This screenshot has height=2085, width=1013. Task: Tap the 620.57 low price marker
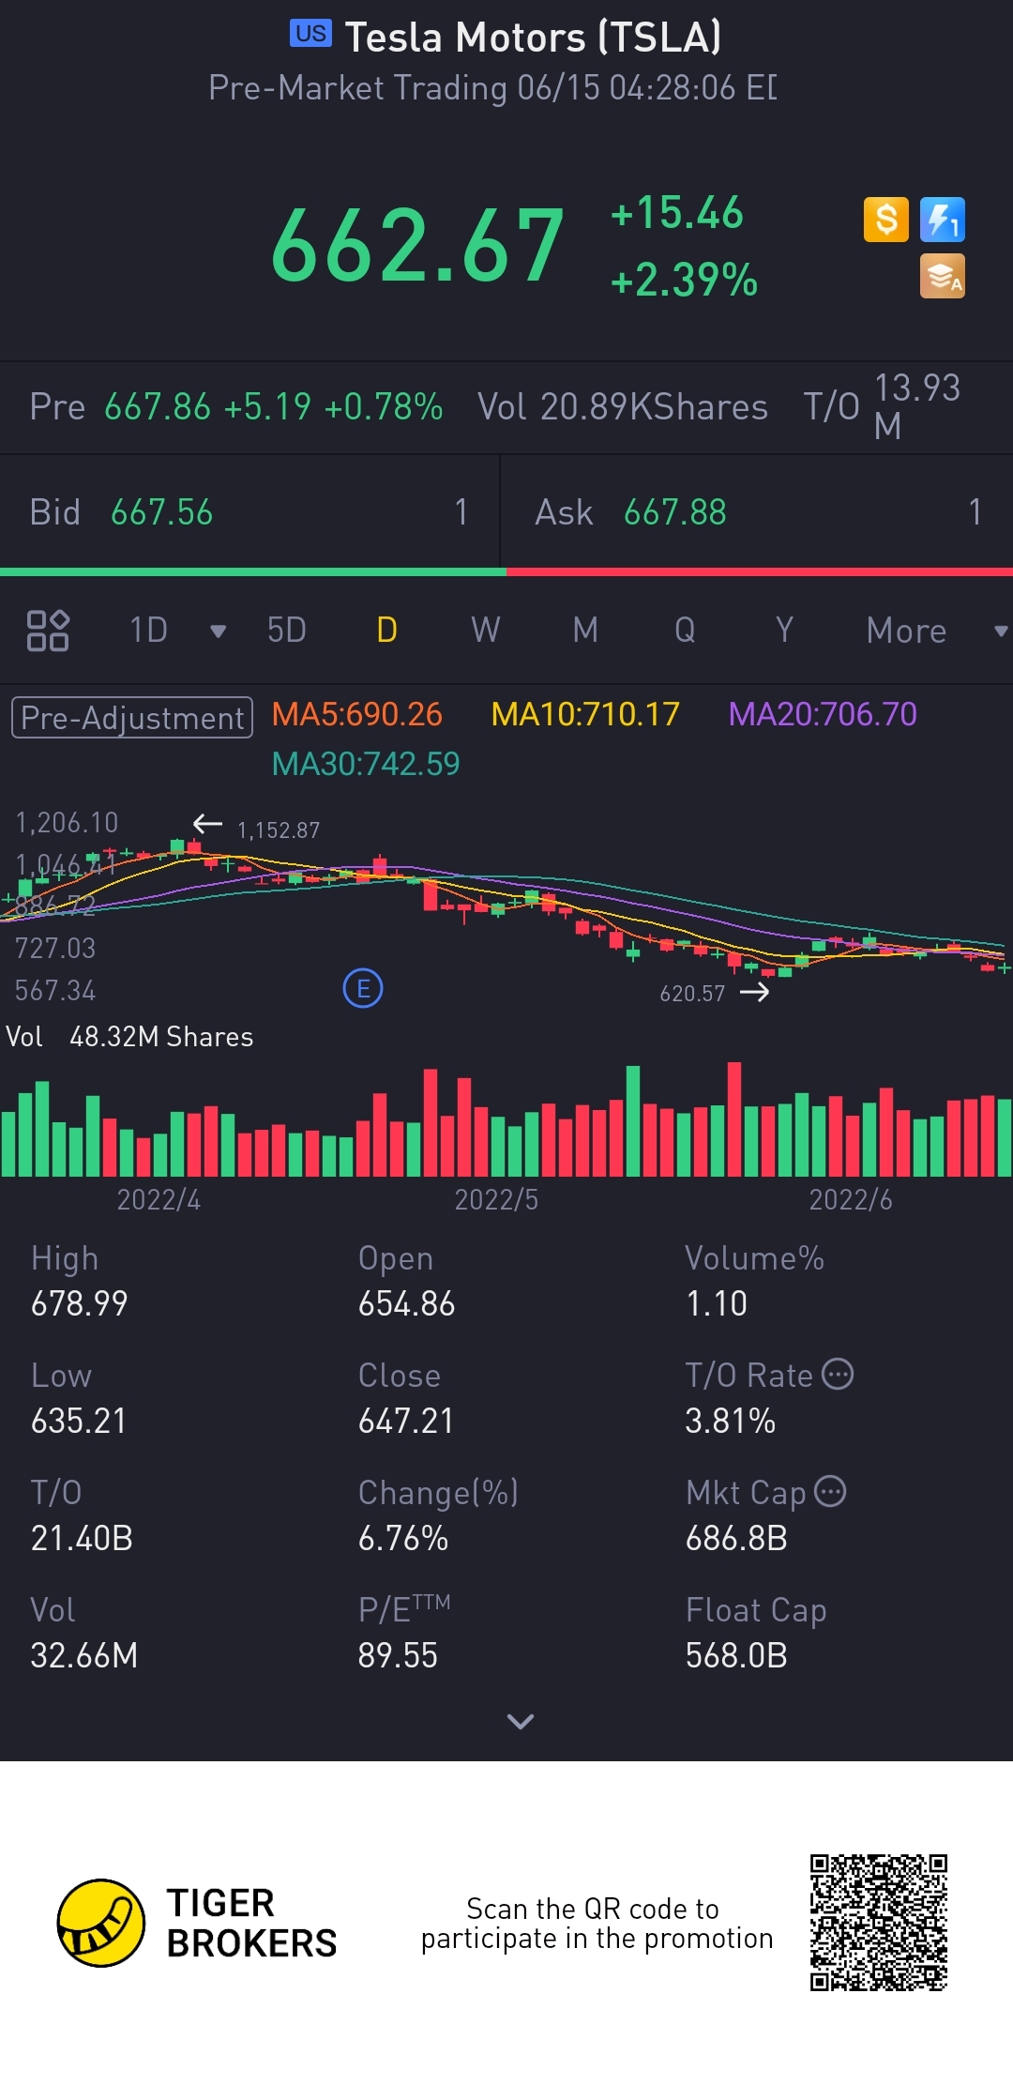(692, 994)
